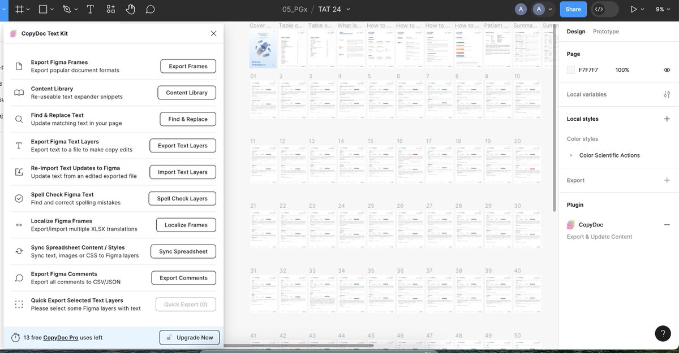Image resolution: width=679 pixels, height=353 pixels.
Task: Open the TAT 24 page dropdown
Action: click(x=348, y=10)
